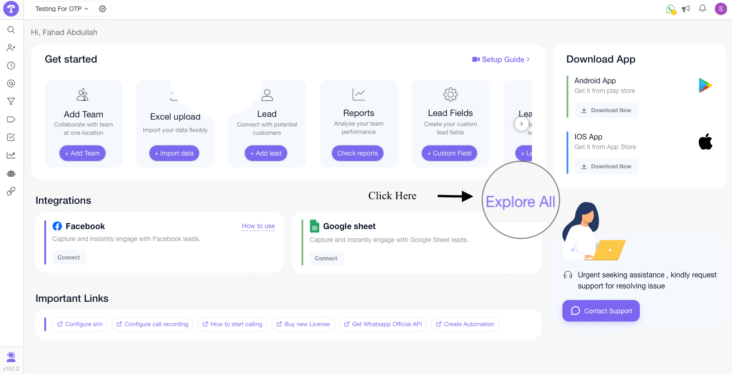Open the search in the left sidebar
Viewport: 732px width, 374px height.
tap(11, 29)
